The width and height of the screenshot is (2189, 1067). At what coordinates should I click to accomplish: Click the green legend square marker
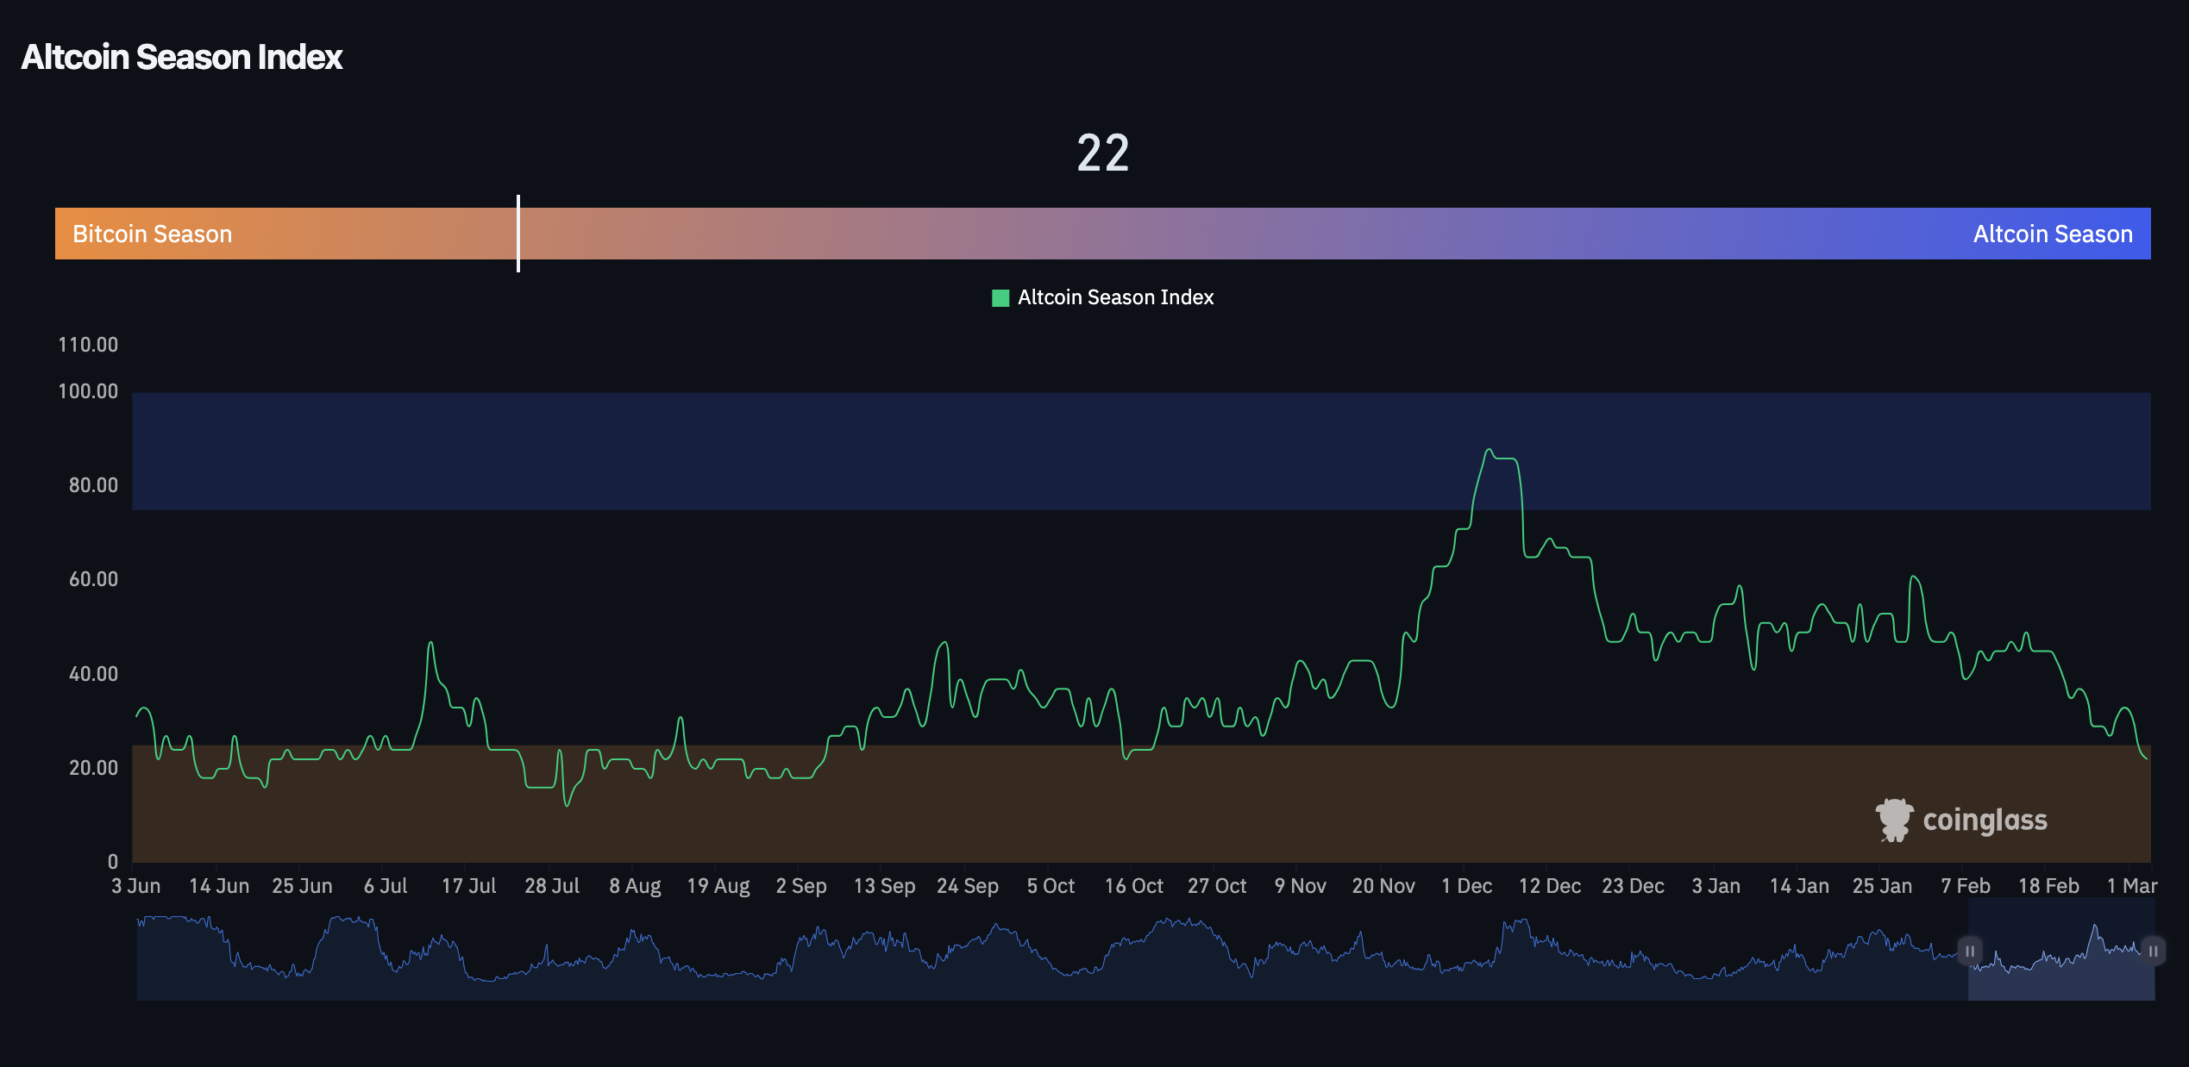pyautogui.click(x=999, y=296)
